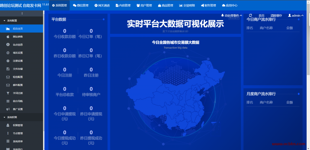Open the 微信管理 top menu
Screen dimensions: 310x150
(x=81, y=5)
